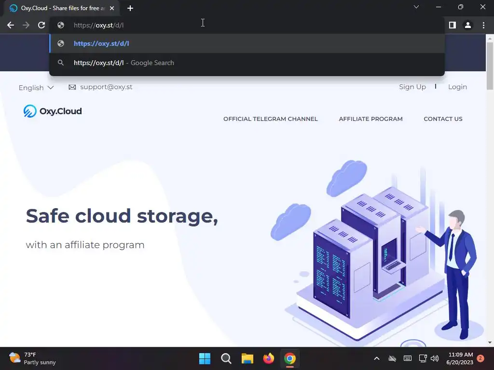This screenshot has height=370, width=494.
Task: Go back to the previous page
Action: point(11,25)
